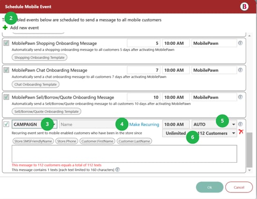Click 'MobilePawn Sell/Borrow/Quote Onboarding Message' title
Viewport: 257px width, 199px height.
click(x=63, y=97)
